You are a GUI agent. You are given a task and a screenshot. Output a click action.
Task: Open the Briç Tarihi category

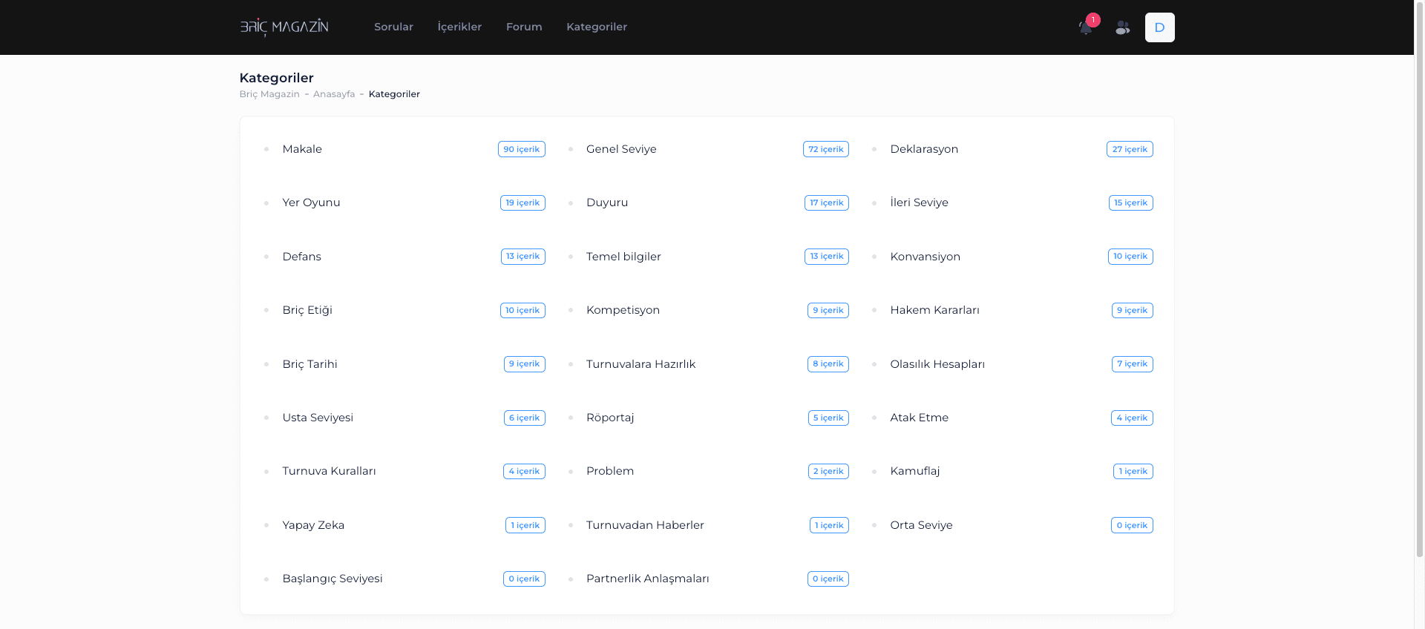click(x=309, y=364)
